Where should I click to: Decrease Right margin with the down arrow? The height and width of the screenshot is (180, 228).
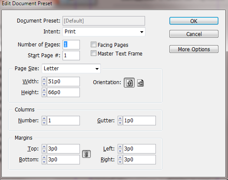120,162
